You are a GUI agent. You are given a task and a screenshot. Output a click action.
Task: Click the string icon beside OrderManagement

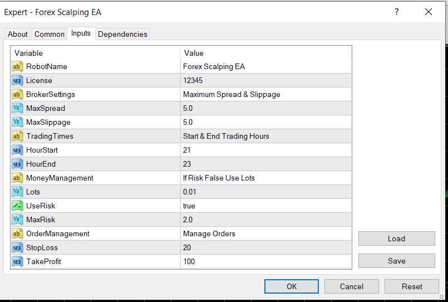pos(17,233)
